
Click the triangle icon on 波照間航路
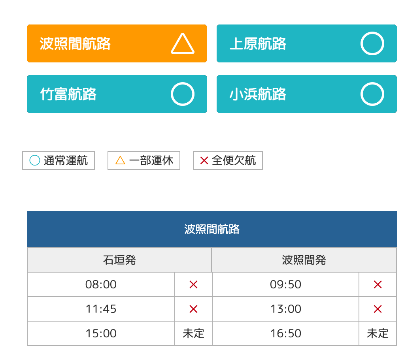(183, 44)
